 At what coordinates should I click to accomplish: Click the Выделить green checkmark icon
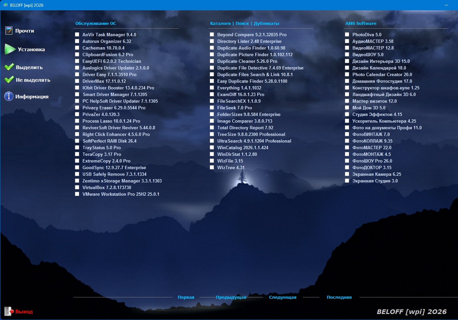9,67
